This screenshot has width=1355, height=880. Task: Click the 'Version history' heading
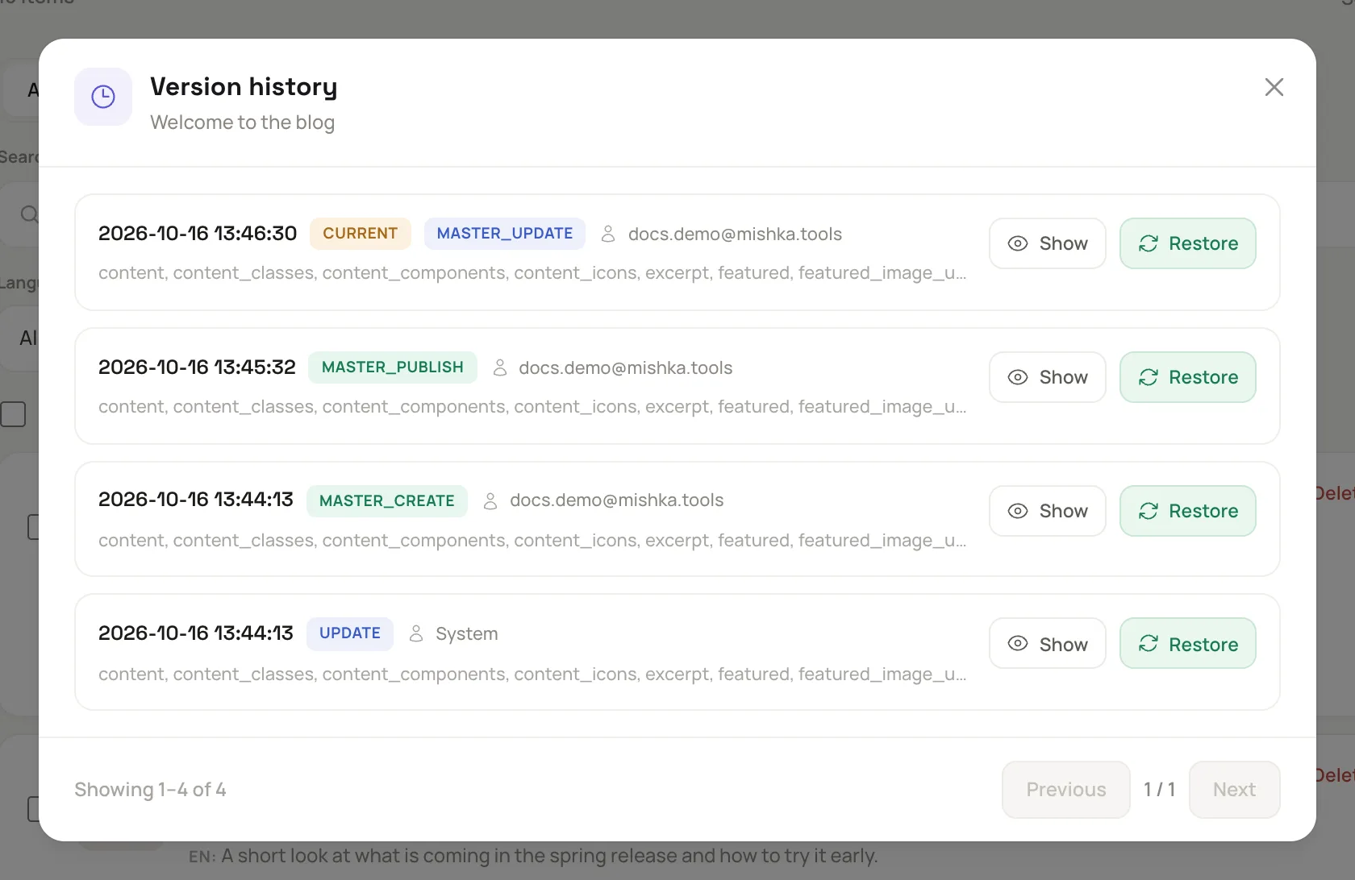click(x=244, y=86)
